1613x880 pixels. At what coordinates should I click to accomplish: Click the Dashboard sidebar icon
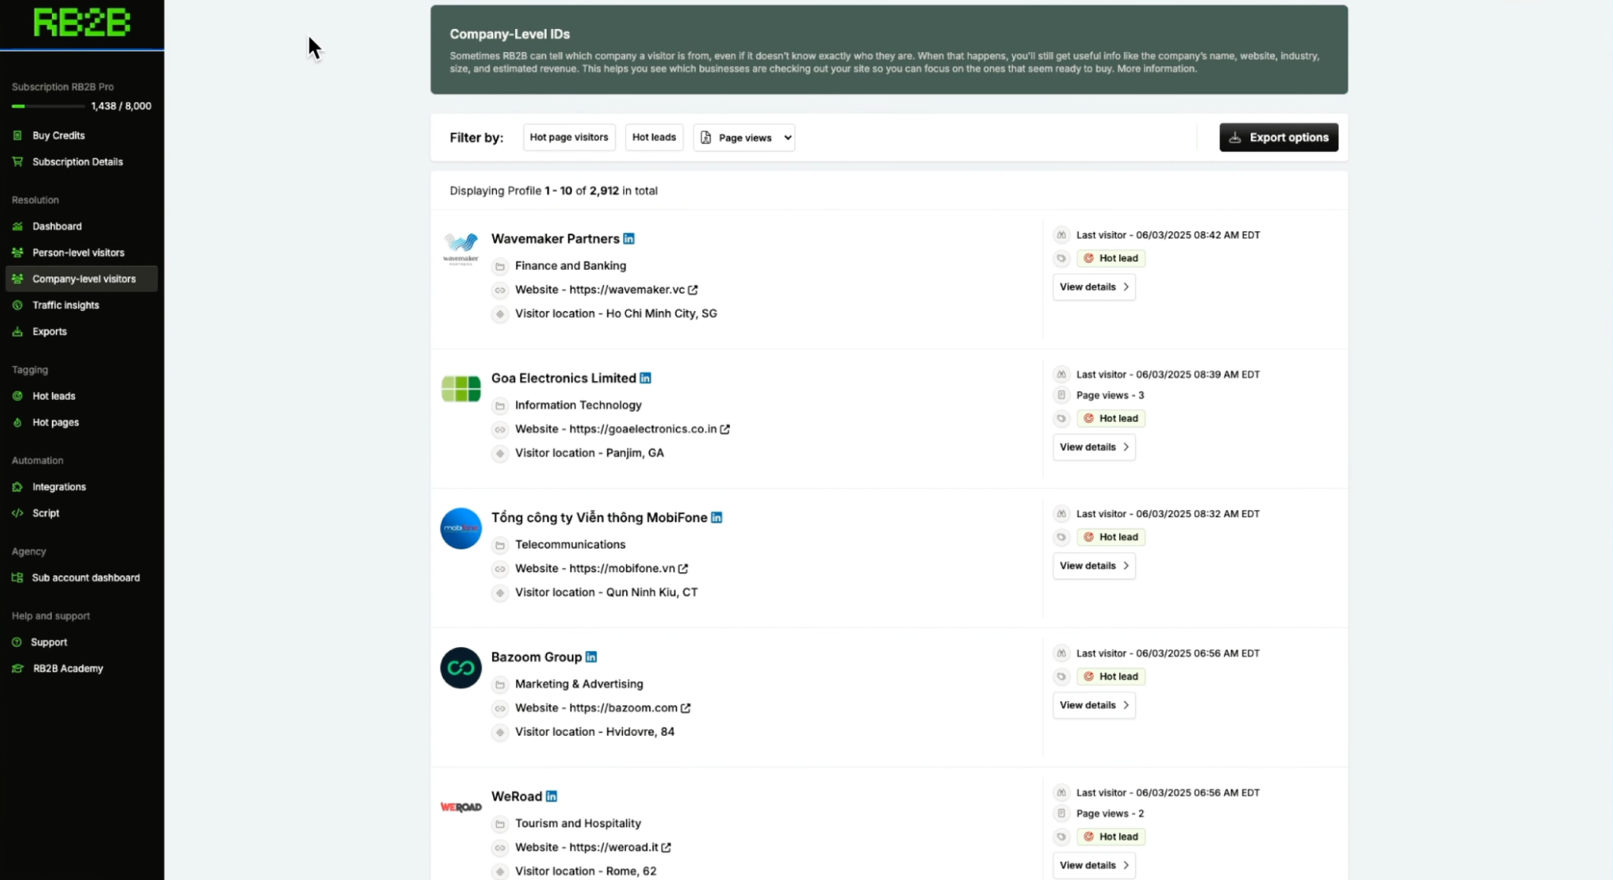pyautogui.click(x=17, y=226)
